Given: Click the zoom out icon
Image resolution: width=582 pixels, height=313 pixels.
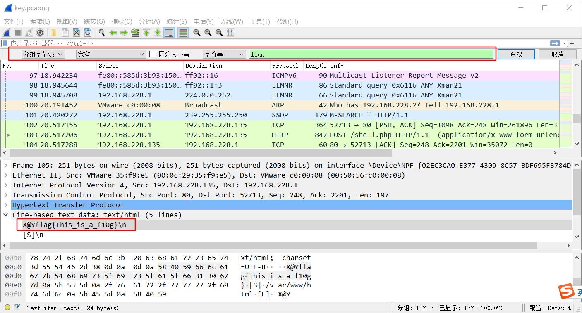Looking at the screenshot, I should tap(208, 33).
